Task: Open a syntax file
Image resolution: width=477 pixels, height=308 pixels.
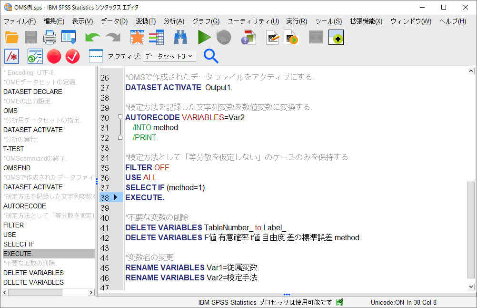Action: pos(12,37)
